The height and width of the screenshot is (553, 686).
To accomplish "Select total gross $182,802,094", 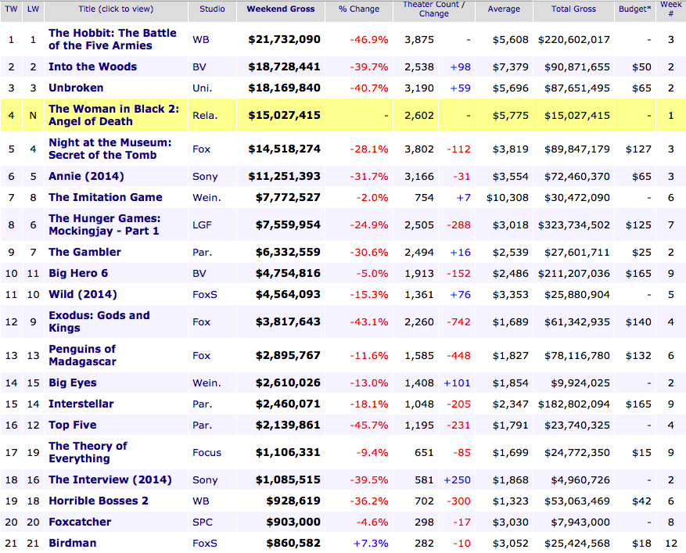I will [x=574, y=404].
